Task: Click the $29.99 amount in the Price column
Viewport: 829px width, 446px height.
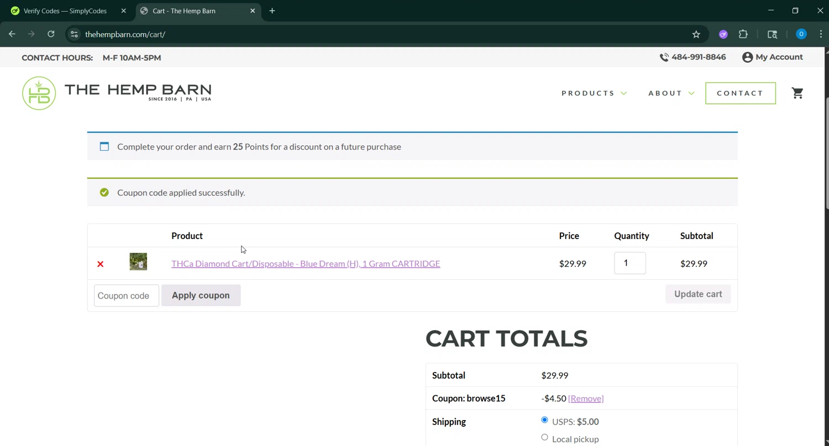Action: click(x=573, y=263)
